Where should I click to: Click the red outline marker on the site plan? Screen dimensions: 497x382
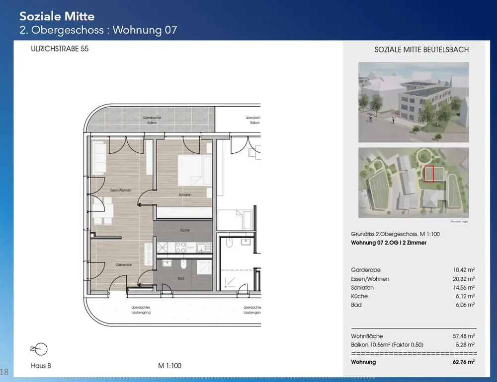click(429, 174)
